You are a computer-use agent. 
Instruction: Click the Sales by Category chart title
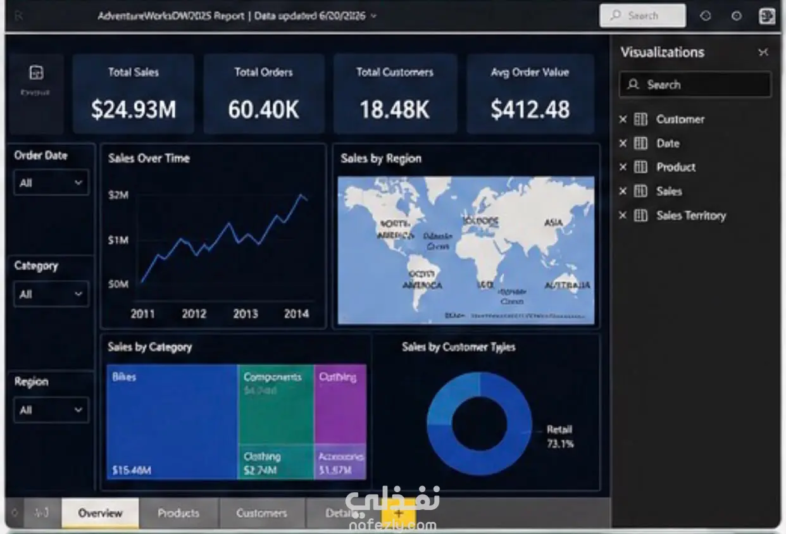(x=149, y=347)
